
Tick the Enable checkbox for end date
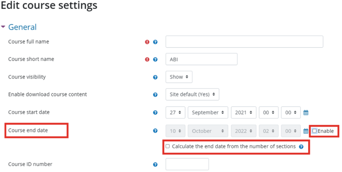click(314, 131)
